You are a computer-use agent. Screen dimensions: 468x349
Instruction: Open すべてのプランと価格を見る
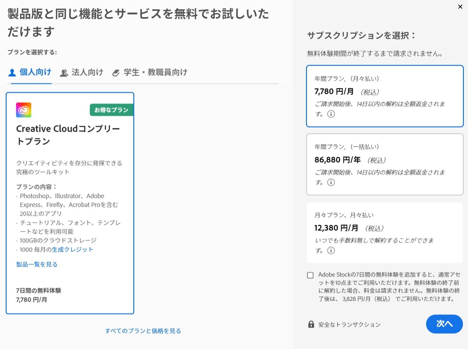coord(143,331)
